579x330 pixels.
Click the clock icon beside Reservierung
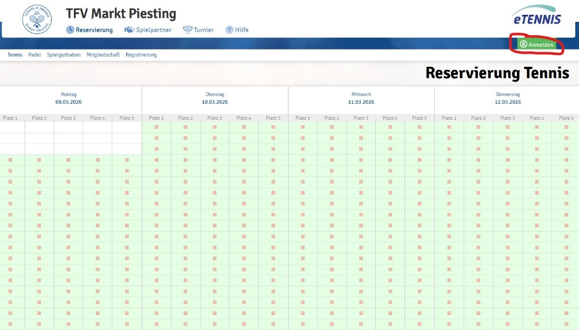coord(70,30)
